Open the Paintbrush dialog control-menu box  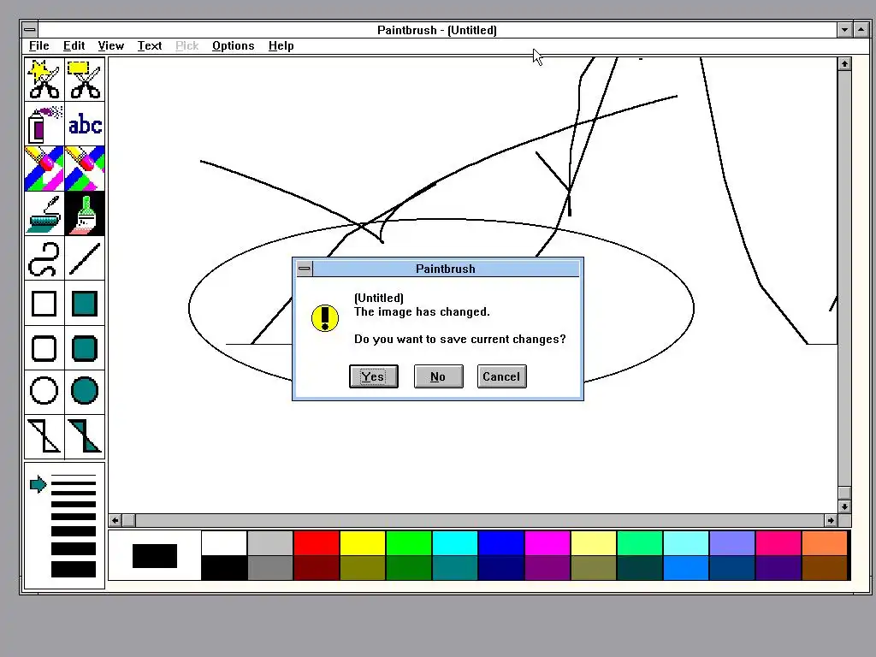point(304,269)
